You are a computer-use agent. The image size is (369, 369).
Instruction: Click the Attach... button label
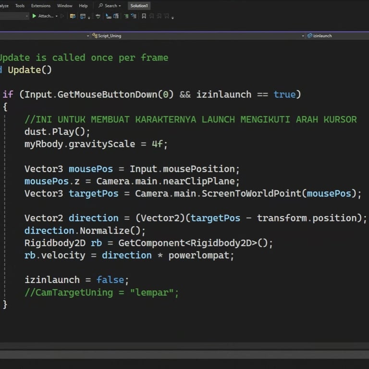[46, 16]
